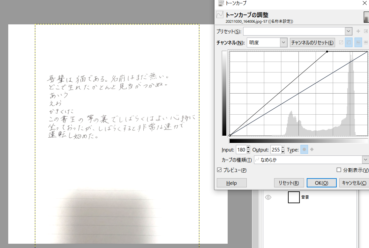The height and width of the screenshot is (248, 369).
Task: Confirm curves adjustment with OK button
Action: pos(322,182)
